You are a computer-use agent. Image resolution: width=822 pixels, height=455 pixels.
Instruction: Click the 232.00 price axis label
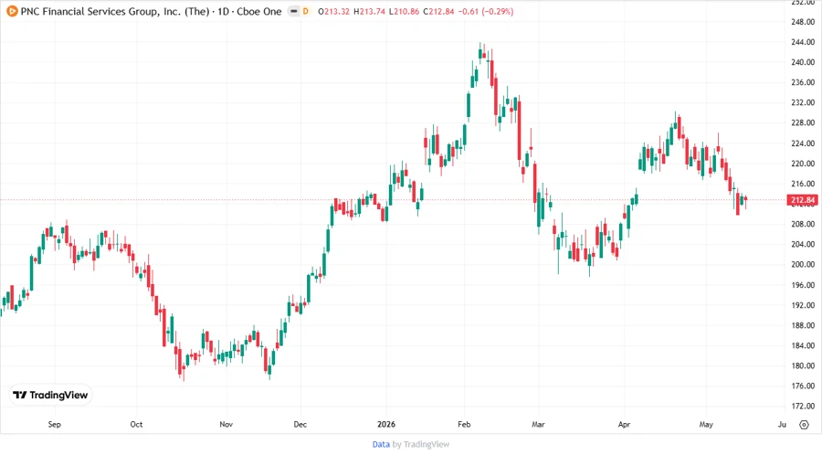(x=803, y=102)
